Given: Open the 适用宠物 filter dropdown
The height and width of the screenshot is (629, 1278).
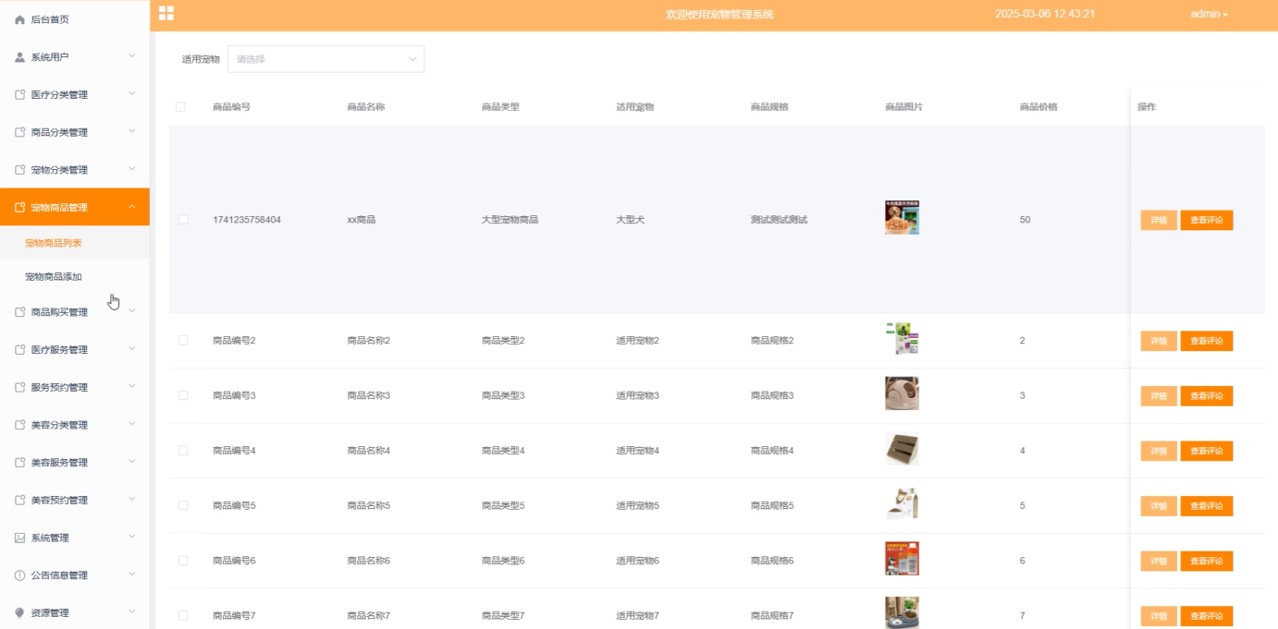Looking at the screenshot, I should click(x=326, y=59).
